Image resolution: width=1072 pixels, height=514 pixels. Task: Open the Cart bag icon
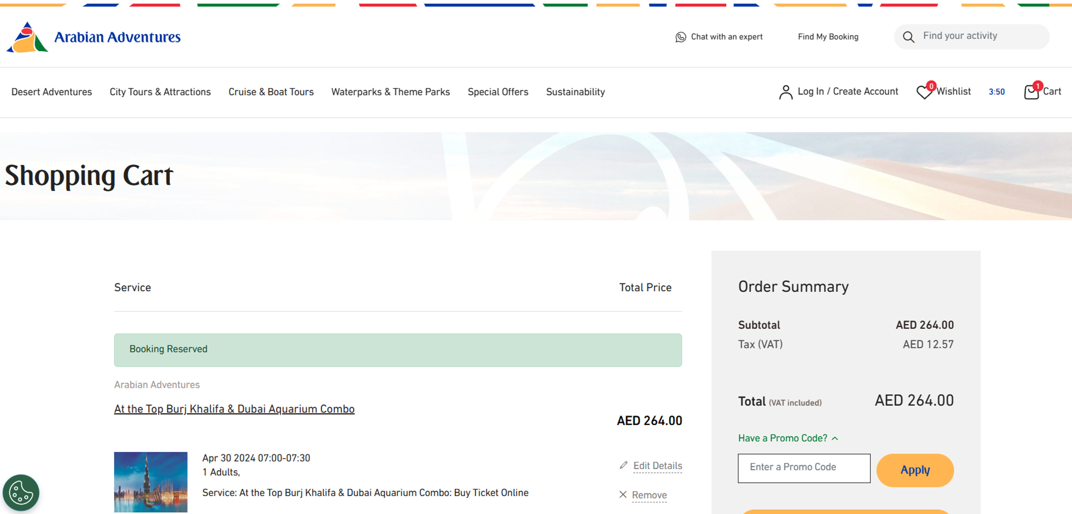click(x=1031, y=92)
